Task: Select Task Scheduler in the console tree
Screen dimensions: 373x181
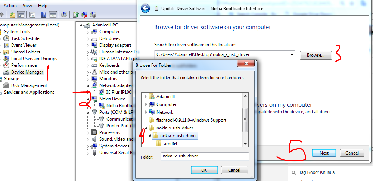Action: 26,38
